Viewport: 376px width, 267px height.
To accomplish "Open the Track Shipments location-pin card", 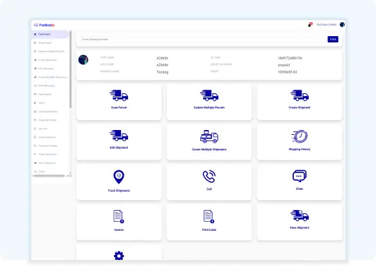I will click(x=119, y=182).
